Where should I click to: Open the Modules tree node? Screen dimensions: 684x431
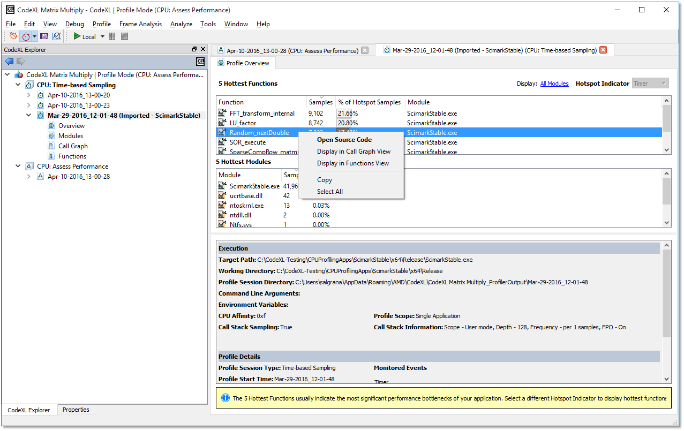pos(70,136)
